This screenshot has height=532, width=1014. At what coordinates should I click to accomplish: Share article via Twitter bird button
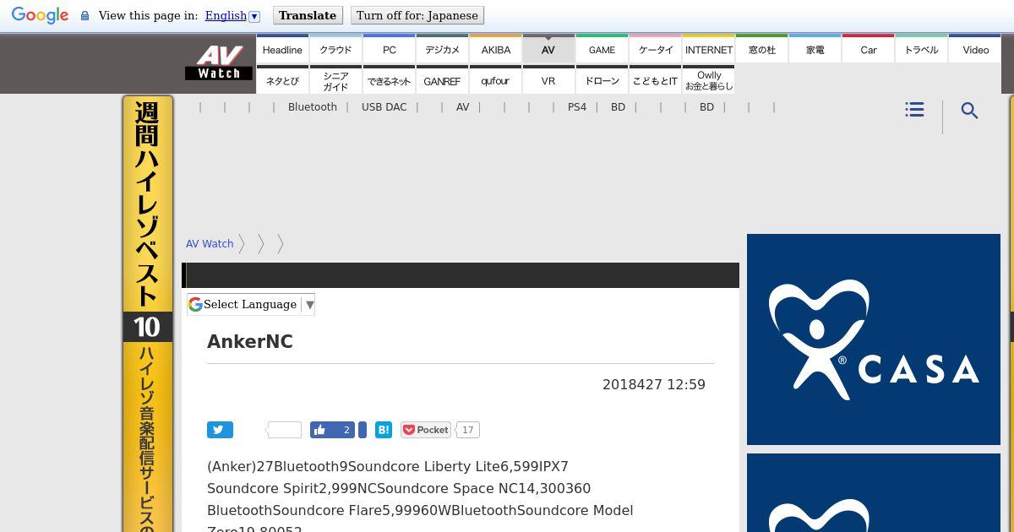pyautogui.click(x=220, y=430)
